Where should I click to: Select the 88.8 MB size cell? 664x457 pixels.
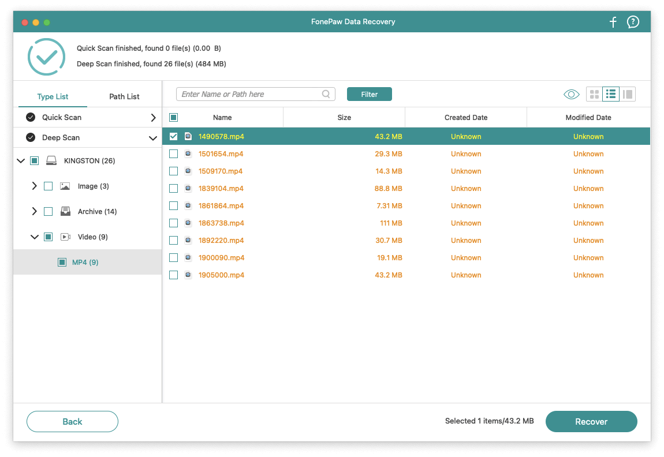click(x=389, y=188)
